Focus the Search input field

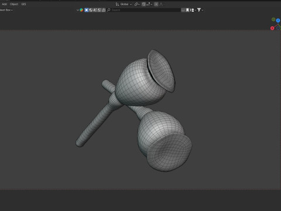tap(145, 10)
